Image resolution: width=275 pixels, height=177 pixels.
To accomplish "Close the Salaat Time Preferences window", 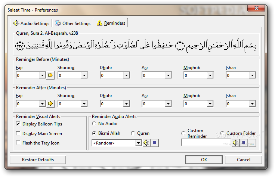I will coord(256,8).
